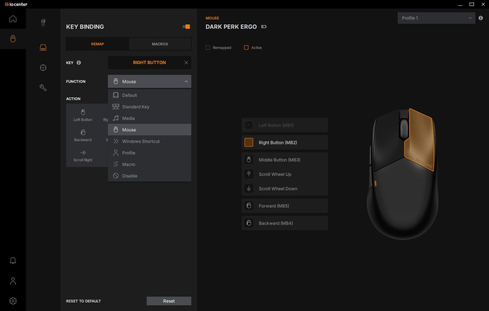Image resolution: width=489 pixels, height=311 pixels.
Task: Select the highlighted Mouse option in the list
Action: [x=149, y=130]
